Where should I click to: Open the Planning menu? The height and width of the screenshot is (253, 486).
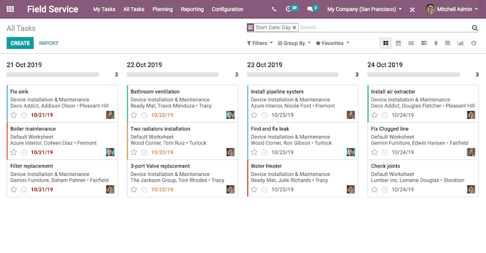163,9
